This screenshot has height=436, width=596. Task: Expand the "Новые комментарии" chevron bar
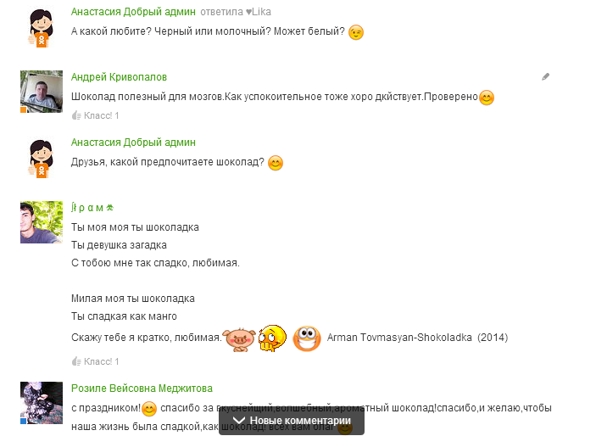pyautogui.click(x=292, y=421)
